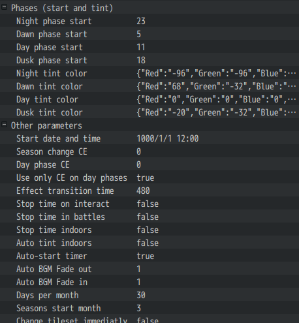Toggle the Auto-start timer true value
299x323 pixels.
click(x=146, y=256)
